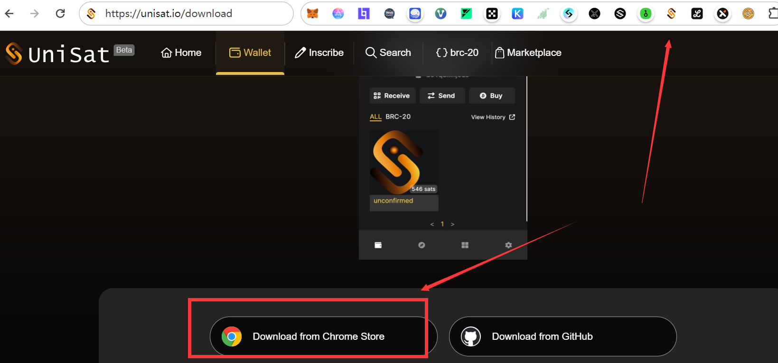Click the Send button in wallet preview

click(442, 96)
